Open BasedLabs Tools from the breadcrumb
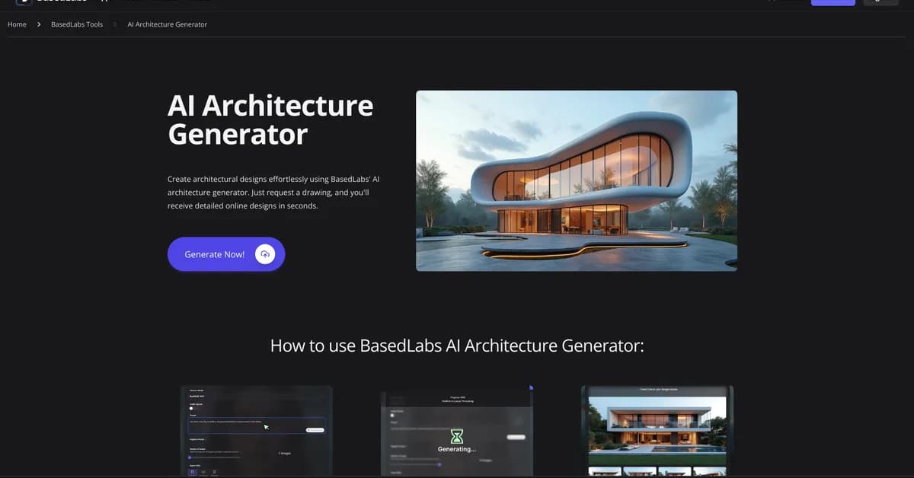Screen dimensions: 914x478 (76, 24)
